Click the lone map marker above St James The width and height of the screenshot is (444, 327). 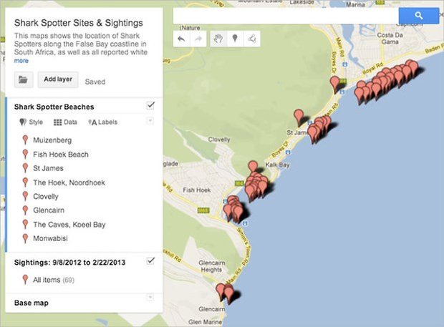coord(299,117)
